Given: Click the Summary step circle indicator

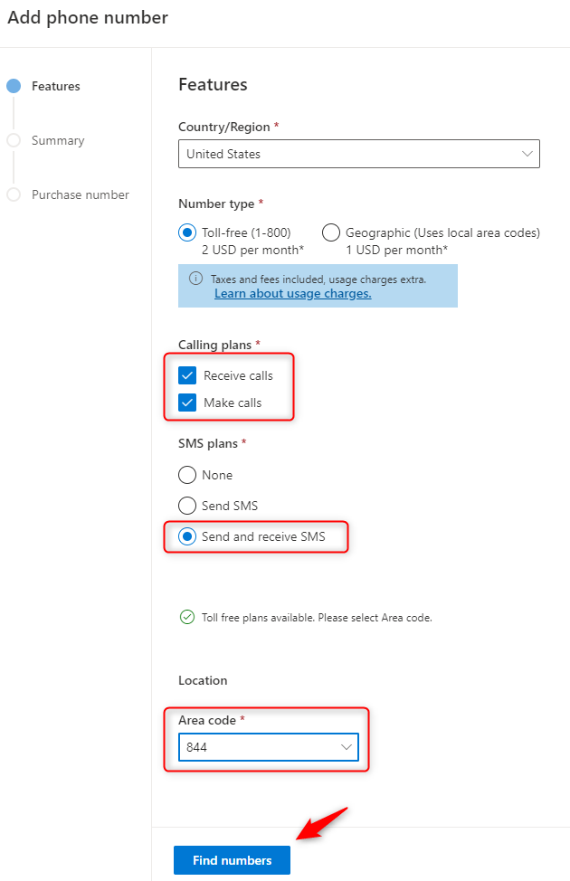Looking at the screenshot, I should (14, 140).
